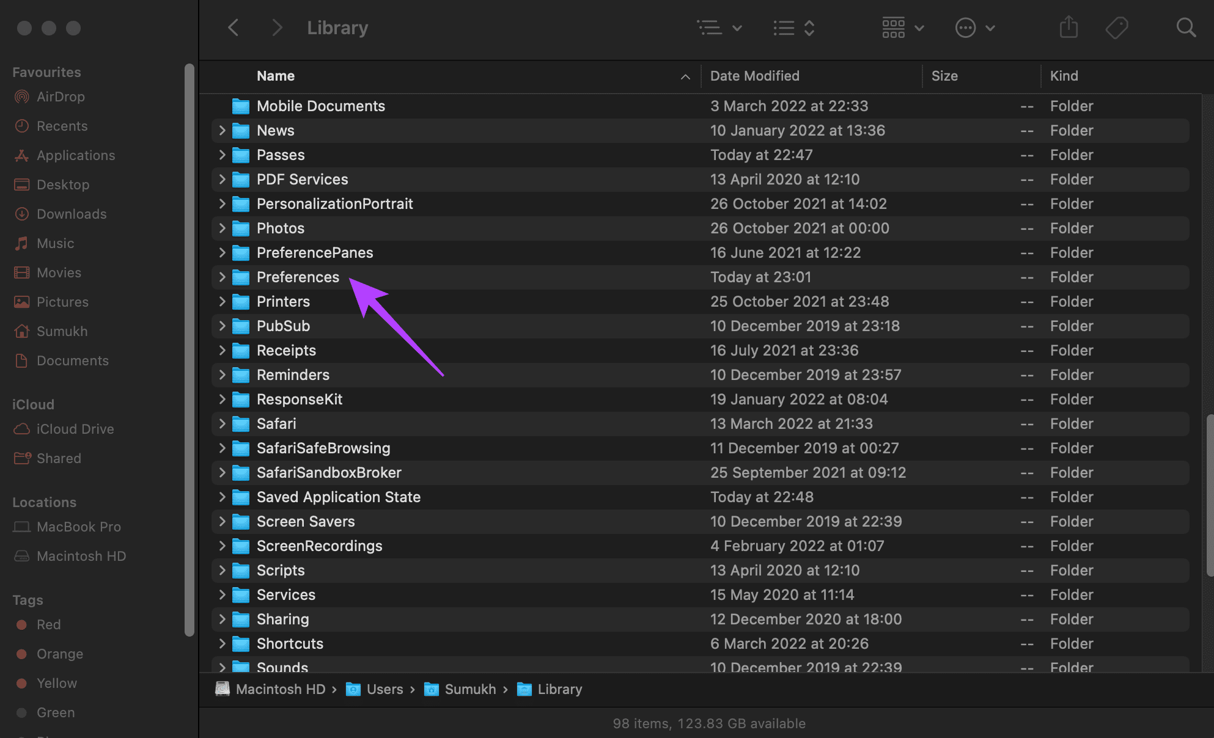The height and width of the screenshot is (738, 1214).
Task: Open the sort order list stepper control
Action: click(x=793, y=27)
